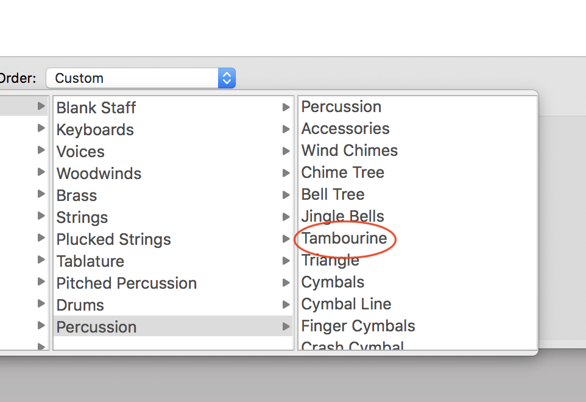Choose the Triangle instrument
Screen dimensions: 586x402
pos(330,260)
